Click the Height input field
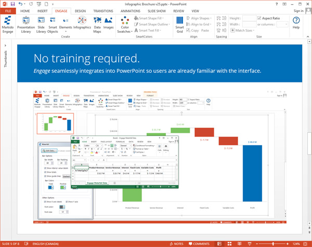This screenshot has width=312, height=247. tap(249, 18)
